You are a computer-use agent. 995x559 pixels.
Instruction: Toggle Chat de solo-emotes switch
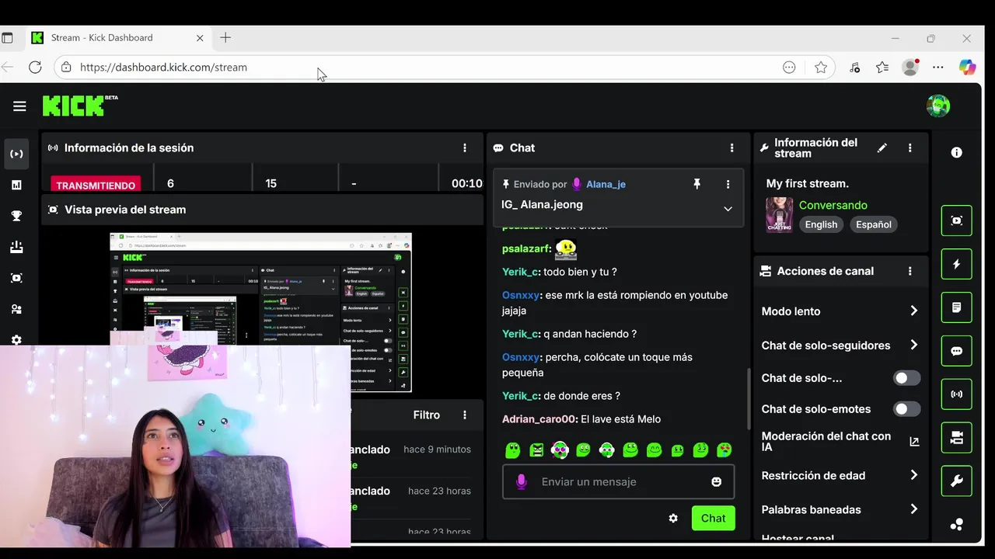coord(906,409)
